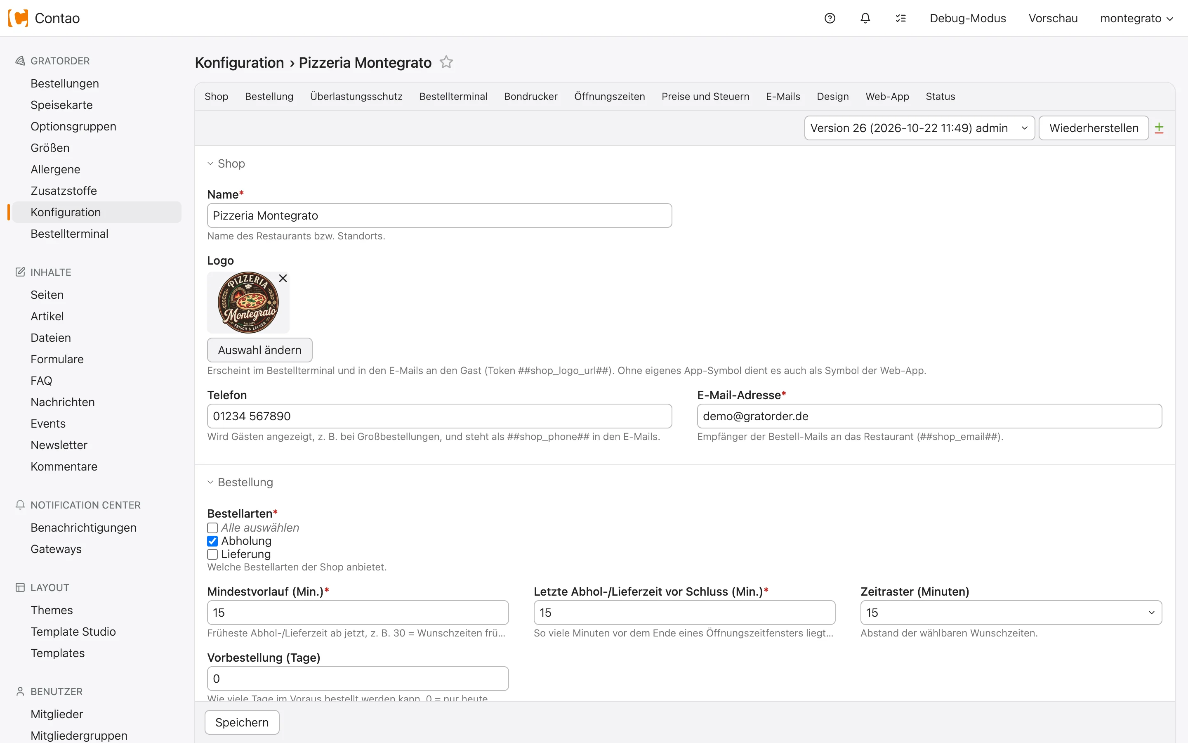1188x743 pixels.
Task: Focus the Mindestvorlauf (Min.) field
Action: [x=357, y=613]
